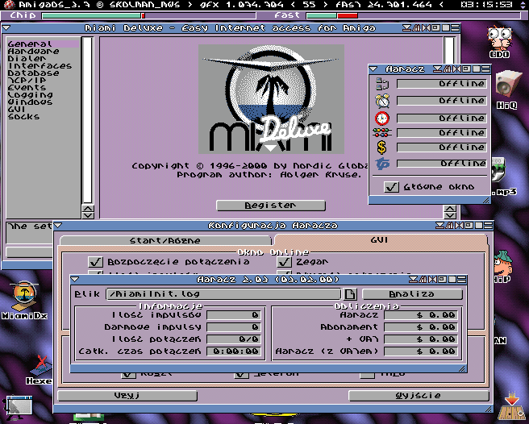
Task: Click the red wall clock icon in Haracz
Action: pos(382,118)
